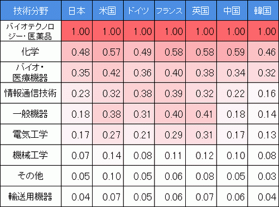Click the ドイツ column header

(x=139, y=11)
